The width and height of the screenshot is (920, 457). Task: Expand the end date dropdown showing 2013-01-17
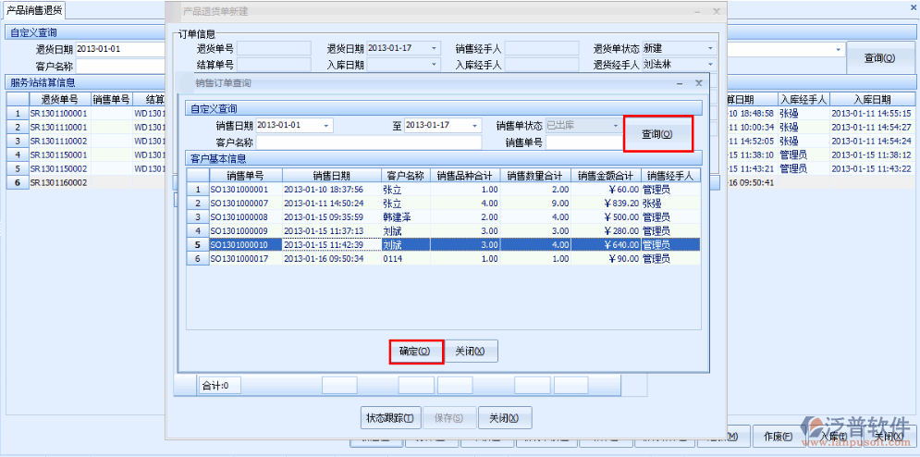[x=473, y=126]
